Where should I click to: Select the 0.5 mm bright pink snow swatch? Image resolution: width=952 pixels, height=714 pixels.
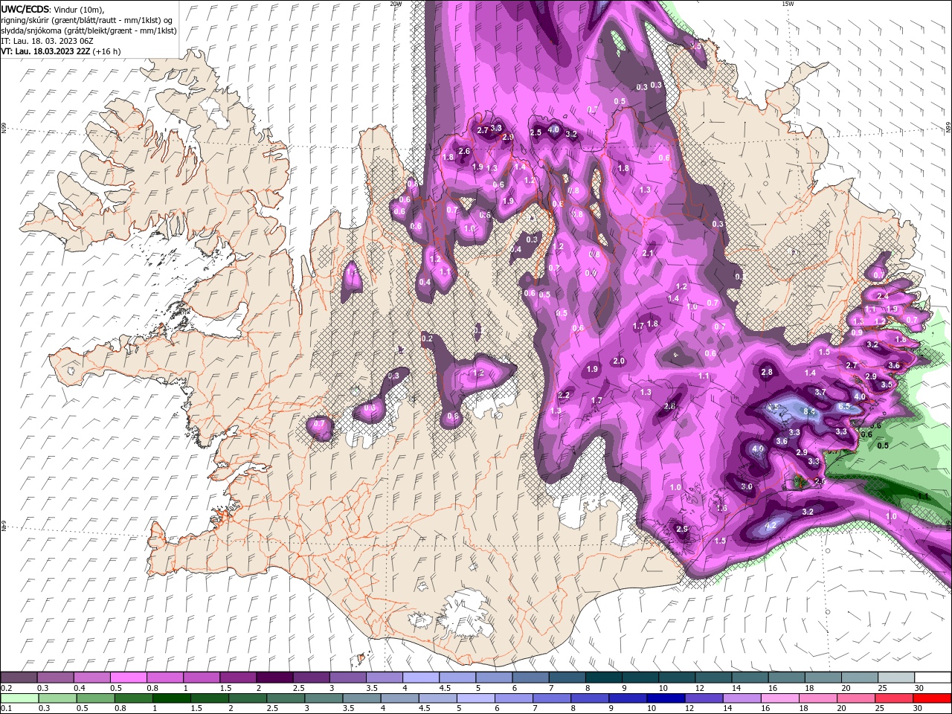(x=129, y=678)
